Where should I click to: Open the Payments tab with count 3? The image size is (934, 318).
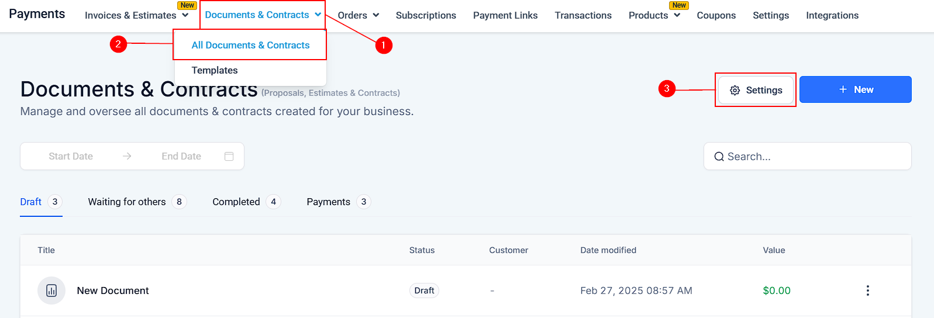(329, 202)
